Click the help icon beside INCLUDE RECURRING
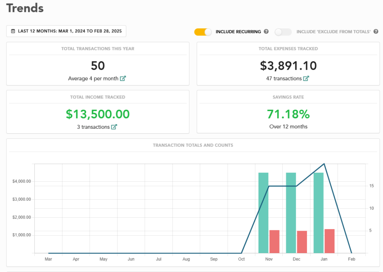Viewport: 383px width, 272px height. coord(266,32)
